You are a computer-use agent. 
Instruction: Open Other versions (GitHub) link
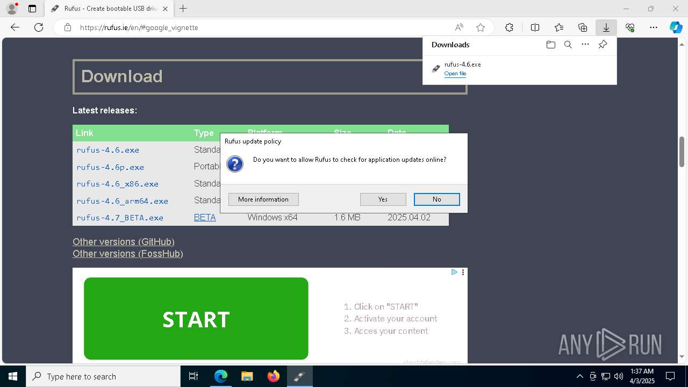click(x=124, y=242)
